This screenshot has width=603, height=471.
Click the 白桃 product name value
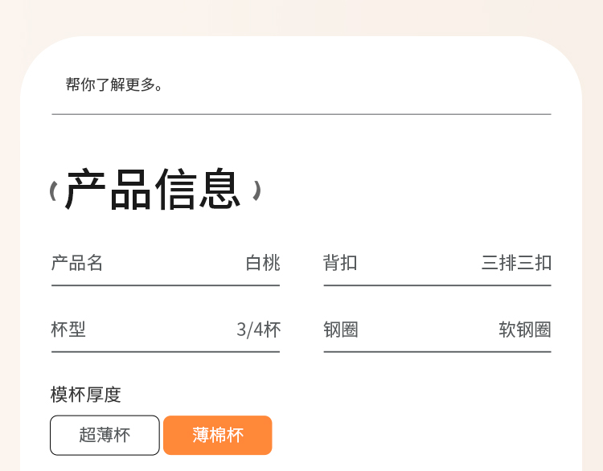pos(263,263)
